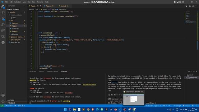Image resolution: width=199 pixels, height=112 pixels.
Task: Open README.md in the file explorer
Action: click(x=16, y=42)
